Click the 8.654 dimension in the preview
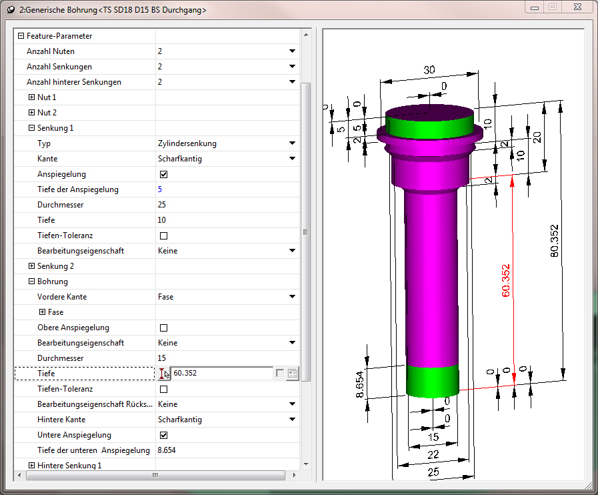 click(361, 385)
